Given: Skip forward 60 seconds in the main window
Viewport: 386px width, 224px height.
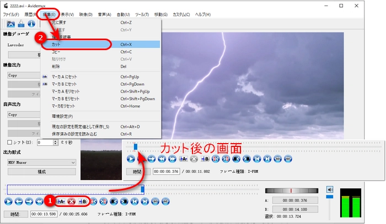Looking at the screenshot, I should click(165, 201).
